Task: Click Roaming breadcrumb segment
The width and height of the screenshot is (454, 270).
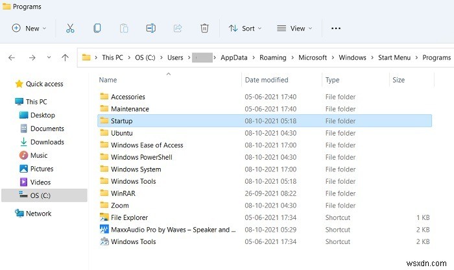Action: (x=273, y=58)
